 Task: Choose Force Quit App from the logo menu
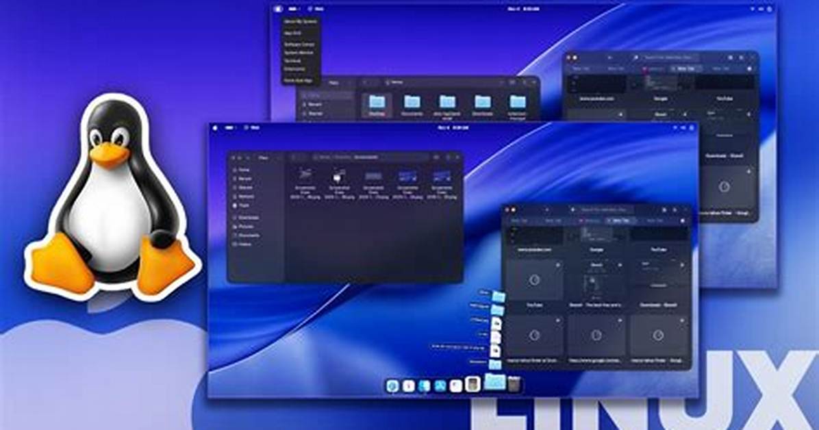pos(298,81)
